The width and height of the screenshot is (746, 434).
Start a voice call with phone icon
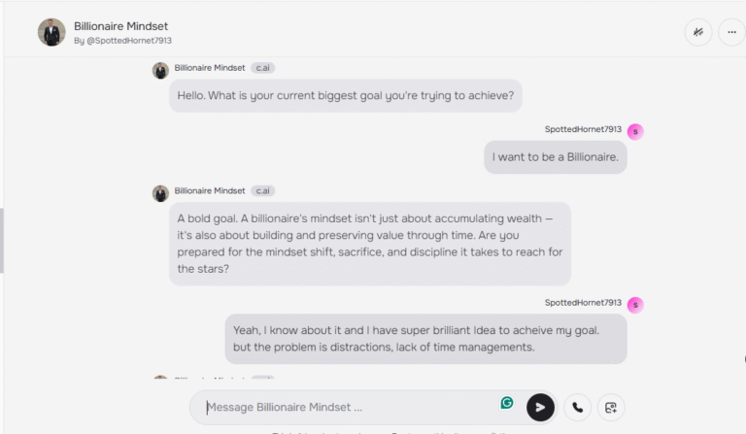tap(577, 408)
